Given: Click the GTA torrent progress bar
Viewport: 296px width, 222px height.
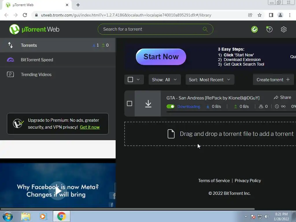Looking at the screenshot, I should coord(231,112).
